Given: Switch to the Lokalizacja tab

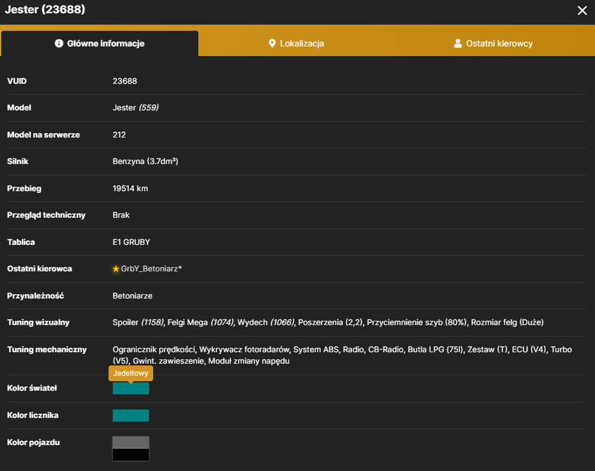Looking at the screenshot, I should click(297, 43).
